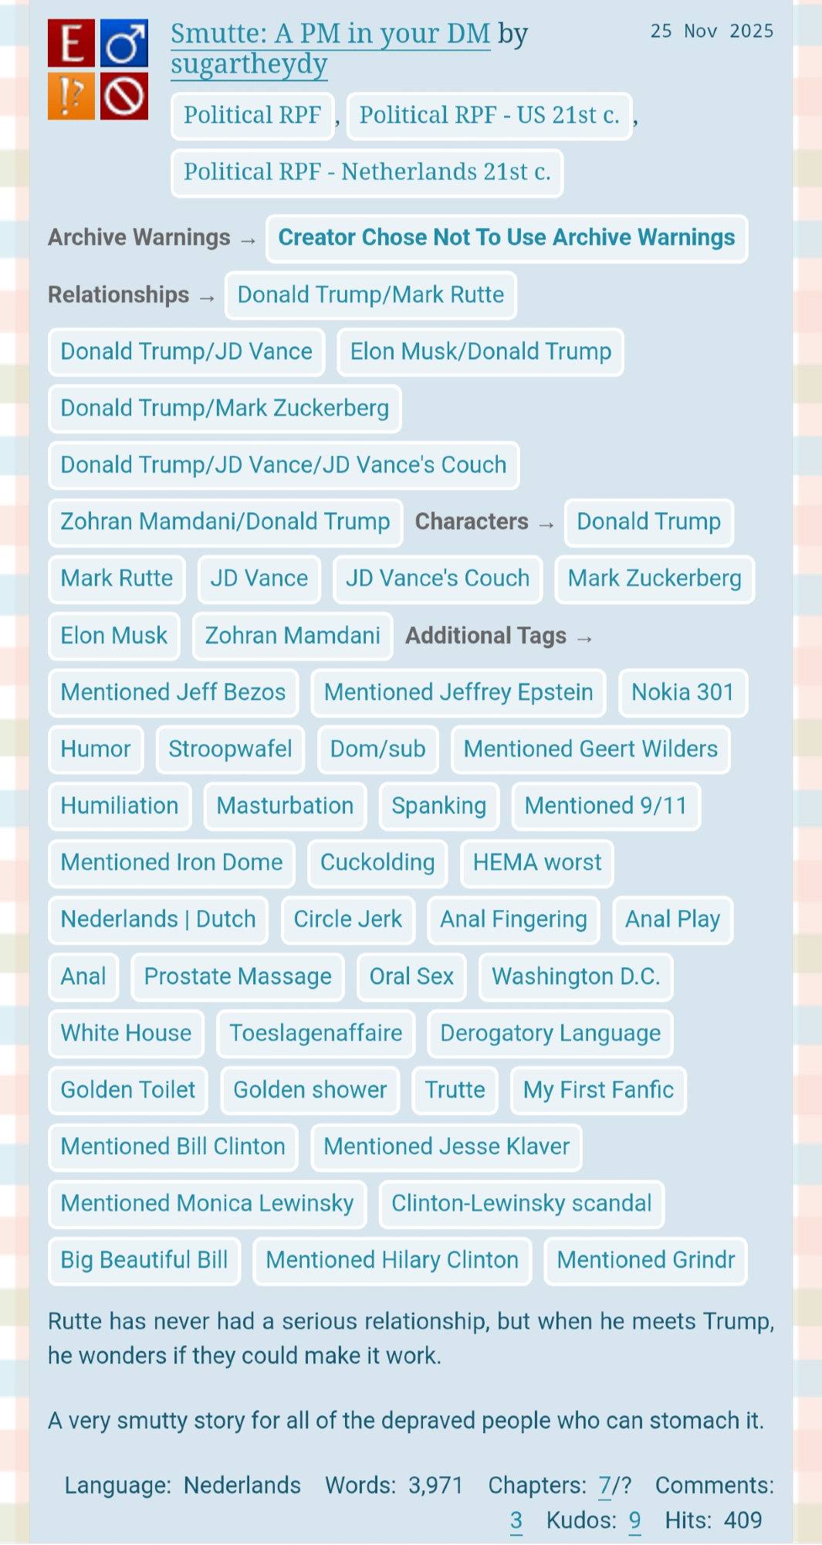Click the Stroopwafel tag

[x=230, y=749]
